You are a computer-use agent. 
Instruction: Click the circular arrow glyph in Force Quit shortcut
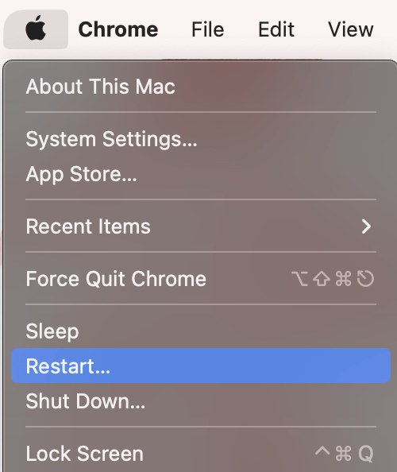(365, 279)
